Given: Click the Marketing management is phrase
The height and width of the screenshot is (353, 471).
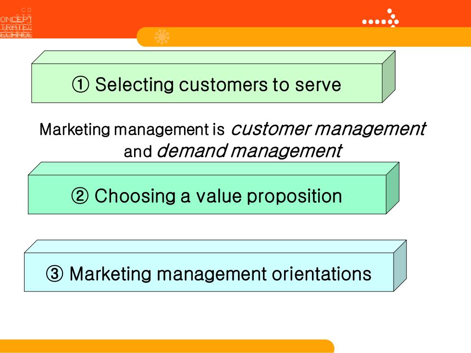Looking at the screenshot, I should [x=132, y=130].
